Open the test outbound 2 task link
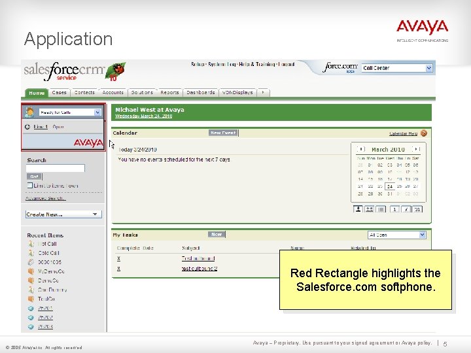Viewport: 471px width, 353px height. tap(200, 269)
